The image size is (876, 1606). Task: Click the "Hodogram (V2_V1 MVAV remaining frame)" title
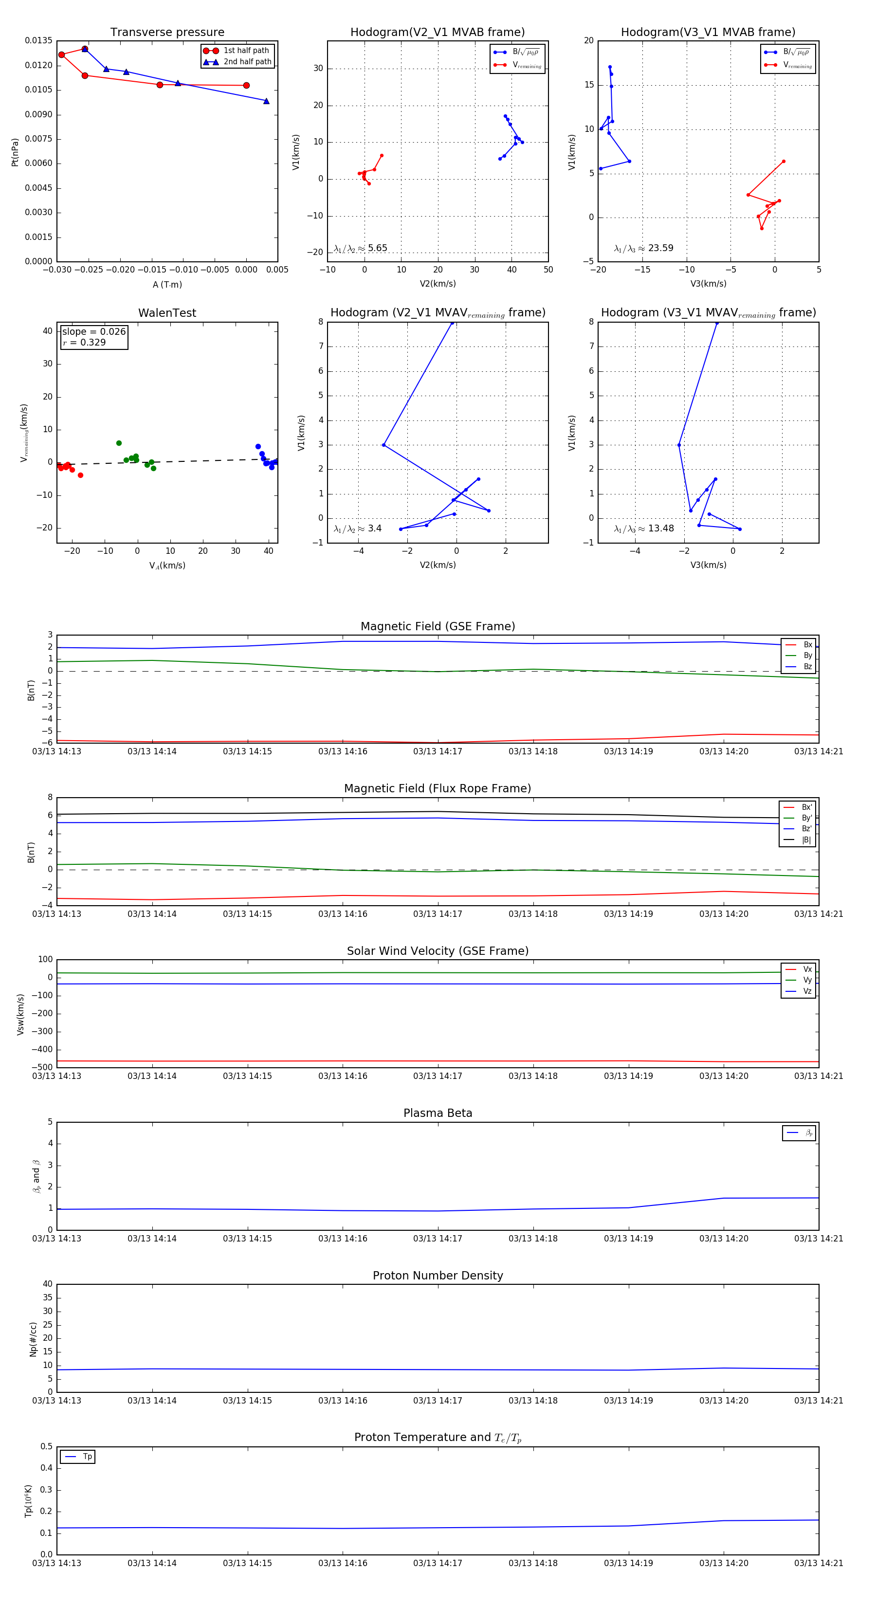[x=438, y=313]
